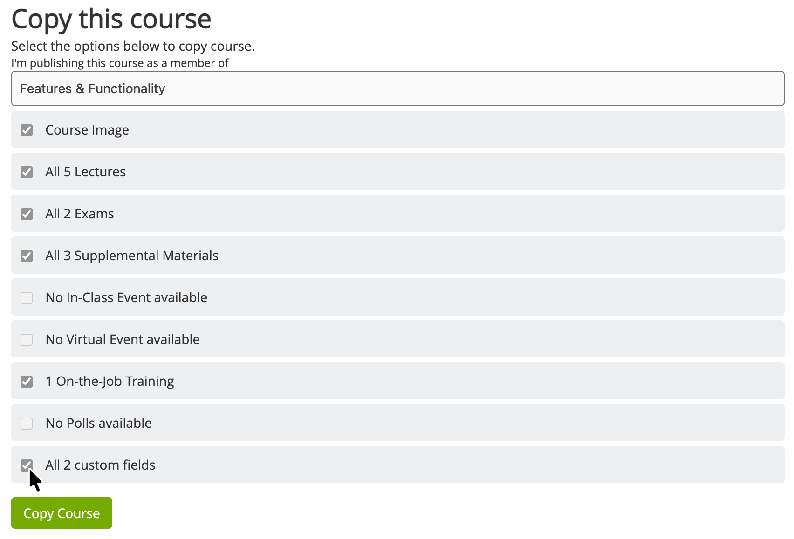Tick the No Polls available checkbox
Screen dimensions: 794x539
(27, 424)
